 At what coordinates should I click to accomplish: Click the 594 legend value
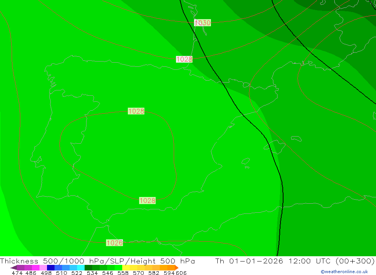click(169, 273)
